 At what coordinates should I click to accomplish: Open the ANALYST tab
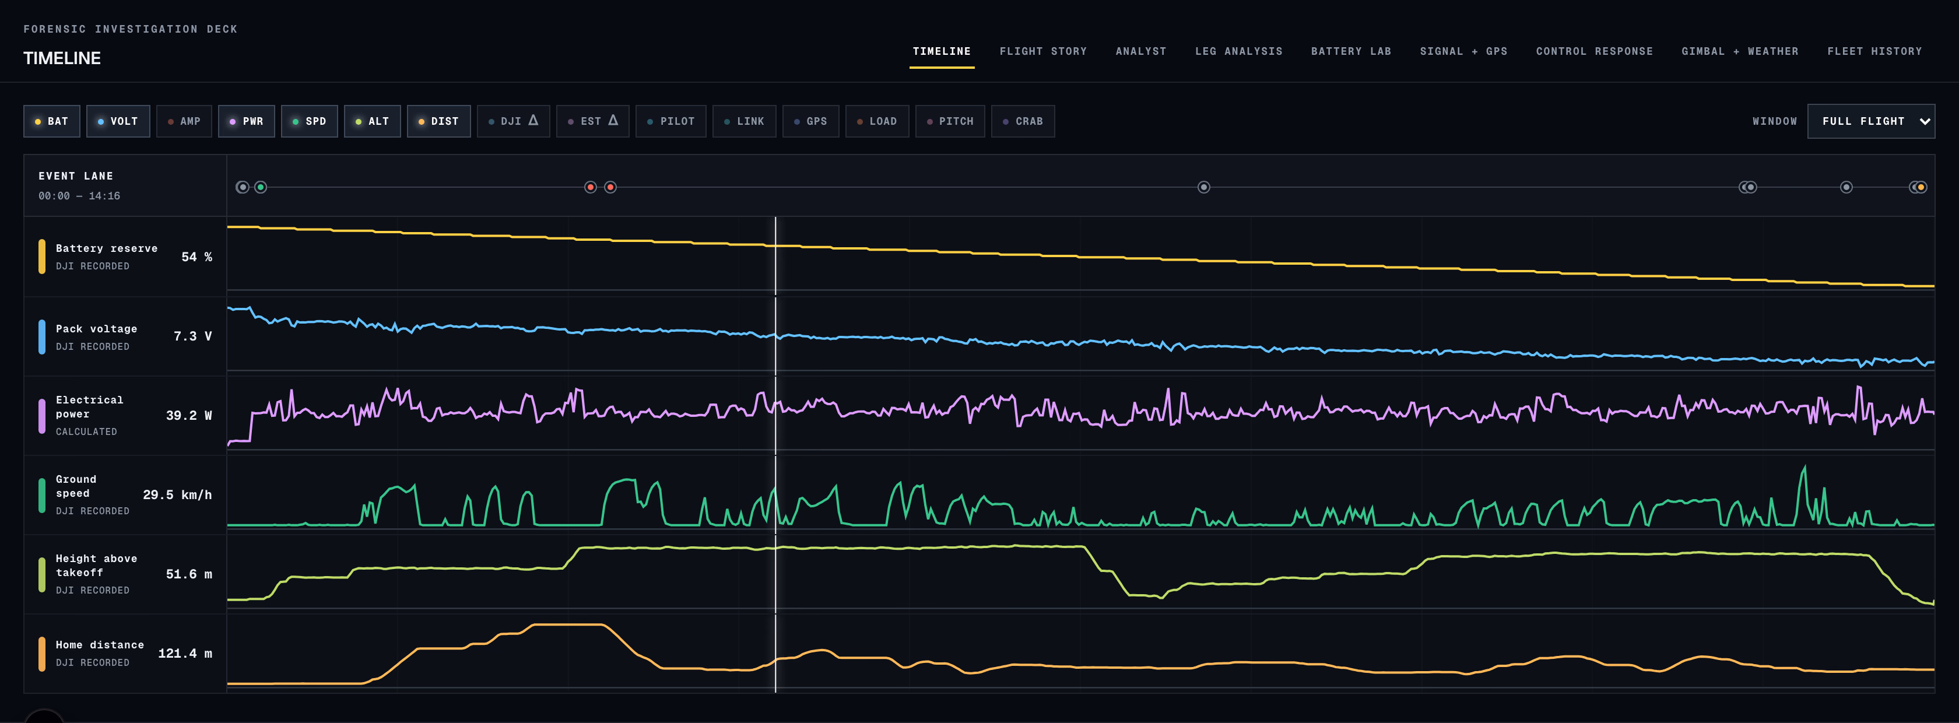(1141, 52)
